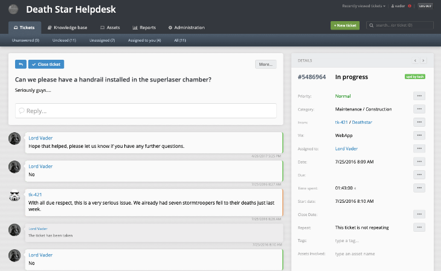
Task: Open the Close Date edit ellipsis button
Action: tap(419, 214)
